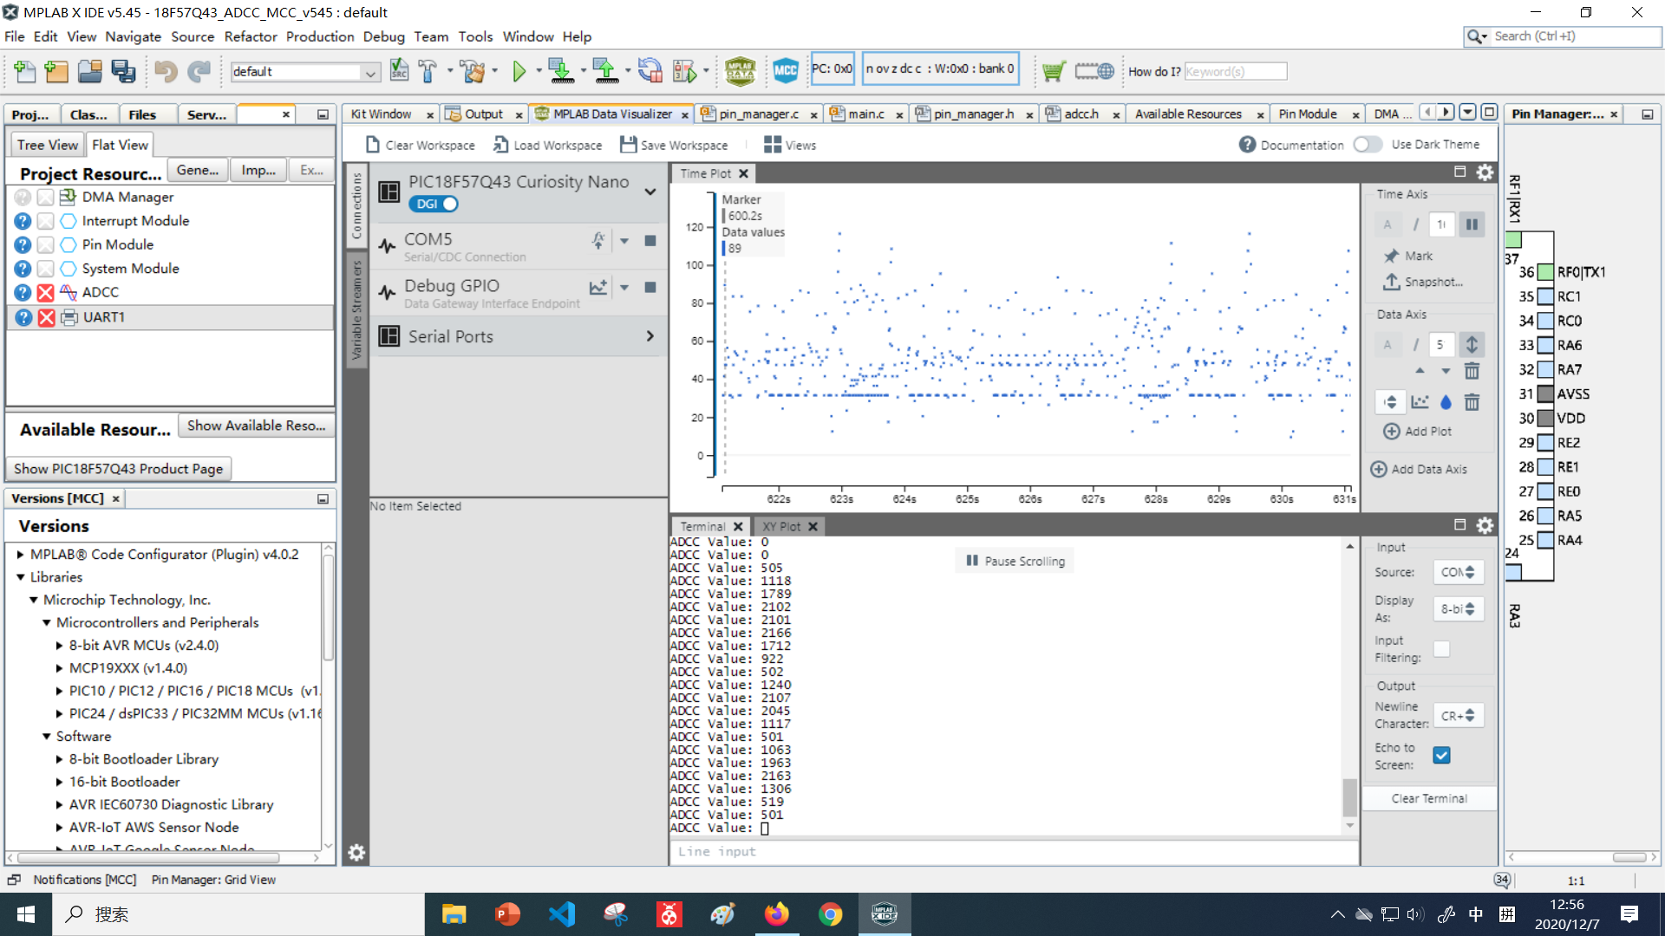Open an existing project via toolbar icon

[90, 71]
